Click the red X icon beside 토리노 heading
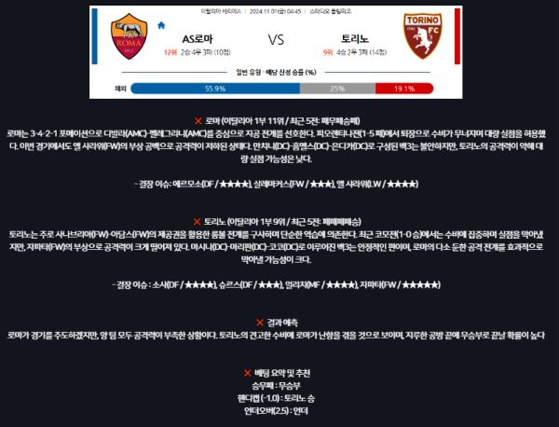 (x=197, y=222)
